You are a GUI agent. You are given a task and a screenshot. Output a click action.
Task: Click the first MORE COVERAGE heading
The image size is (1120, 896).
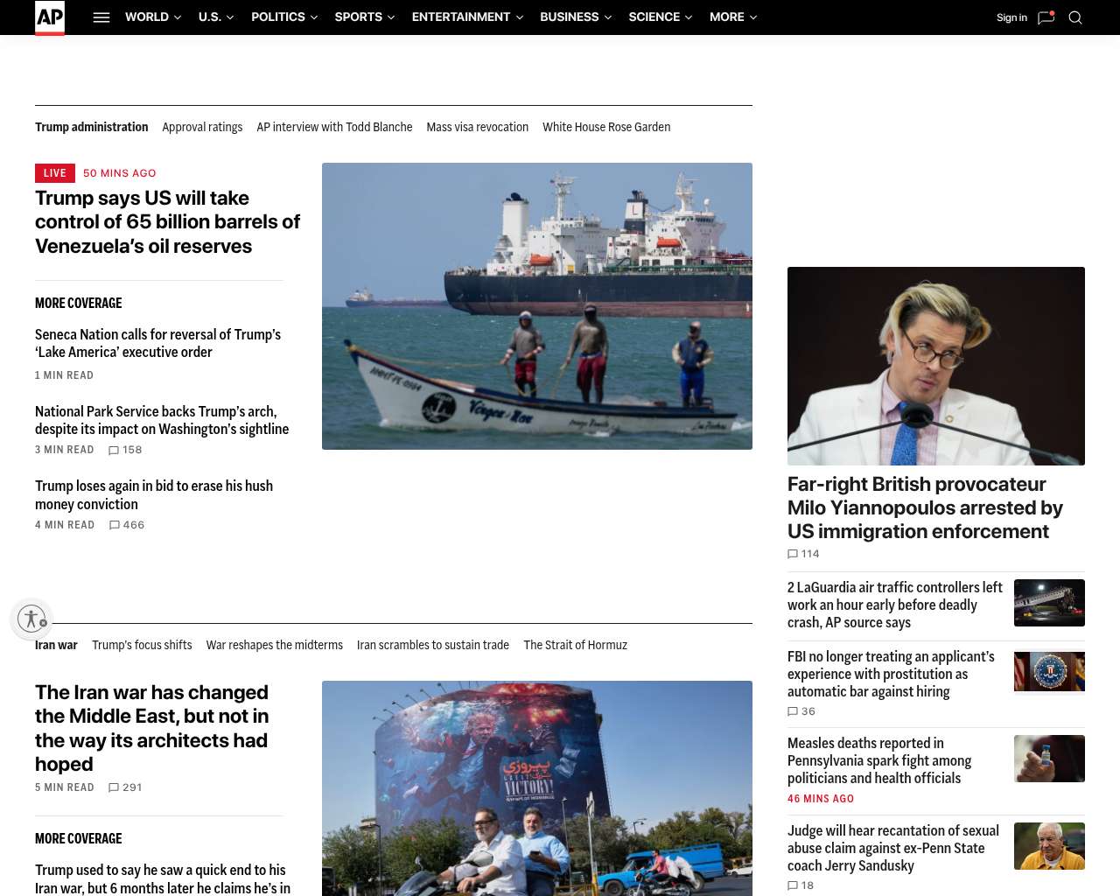(79, 303)
